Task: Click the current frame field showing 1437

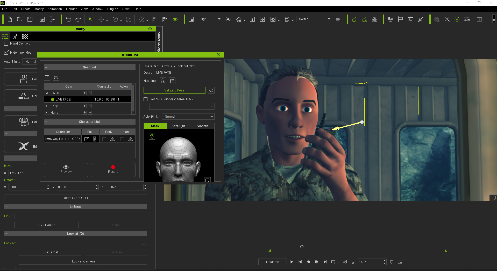Action: [370, 262]
